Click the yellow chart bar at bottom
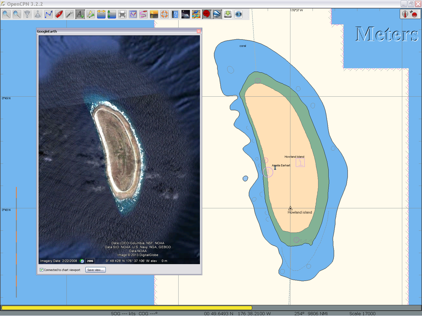 [127, 308]
